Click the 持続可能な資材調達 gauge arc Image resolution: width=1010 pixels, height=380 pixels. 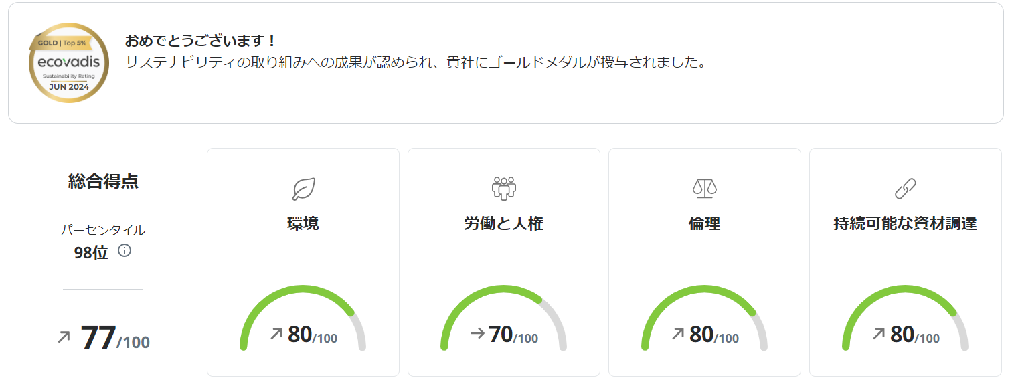click(x=905, y=289)
